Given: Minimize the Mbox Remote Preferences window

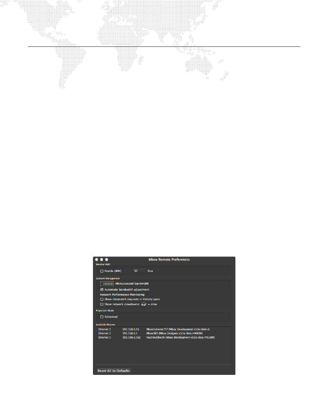Looking at the screenshot, I should tap(102, 260).
